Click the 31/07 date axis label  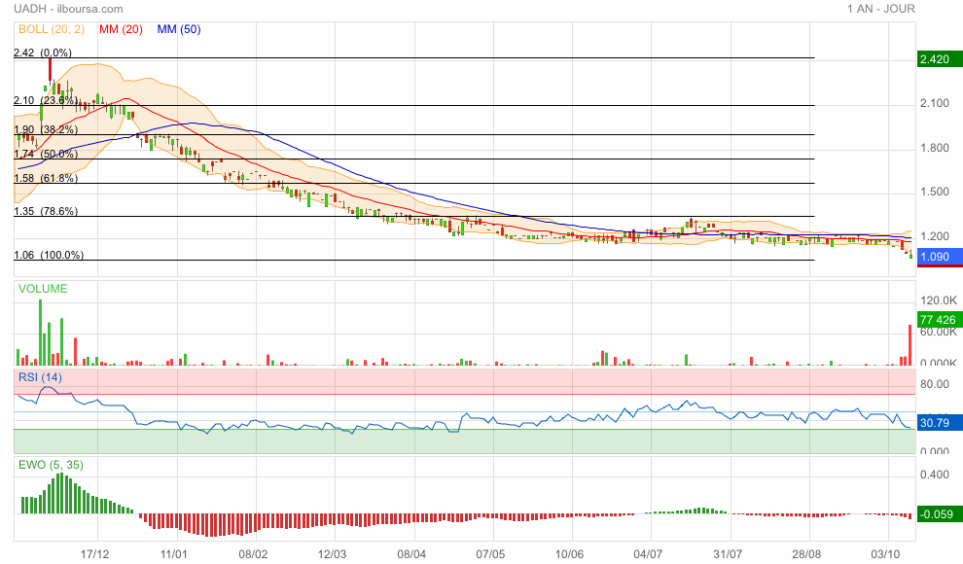[728, 554]
